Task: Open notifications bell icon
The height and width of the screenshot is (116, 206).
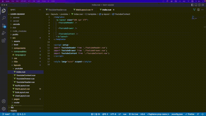Action: pyautogui.click(x=203, y=114)
